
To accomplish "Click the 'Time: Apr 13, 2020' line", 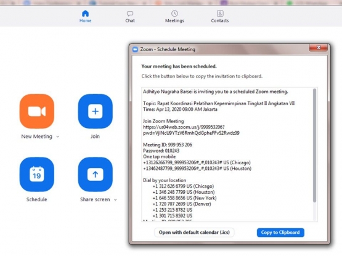I will point(180,110).
